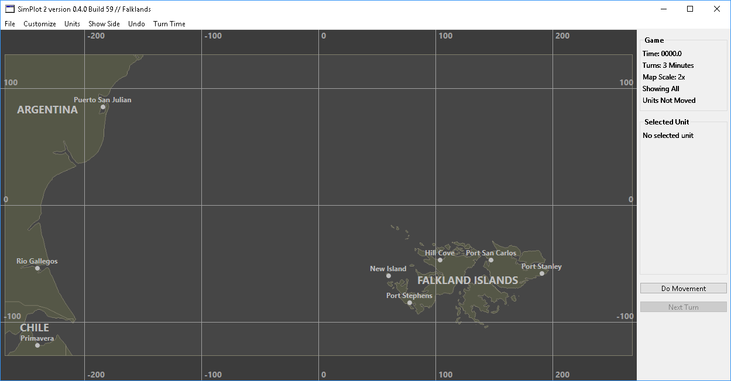Click the CHILE map label
Image resolution: width=731 pixels, height=381 pixels.
point(35,328)
